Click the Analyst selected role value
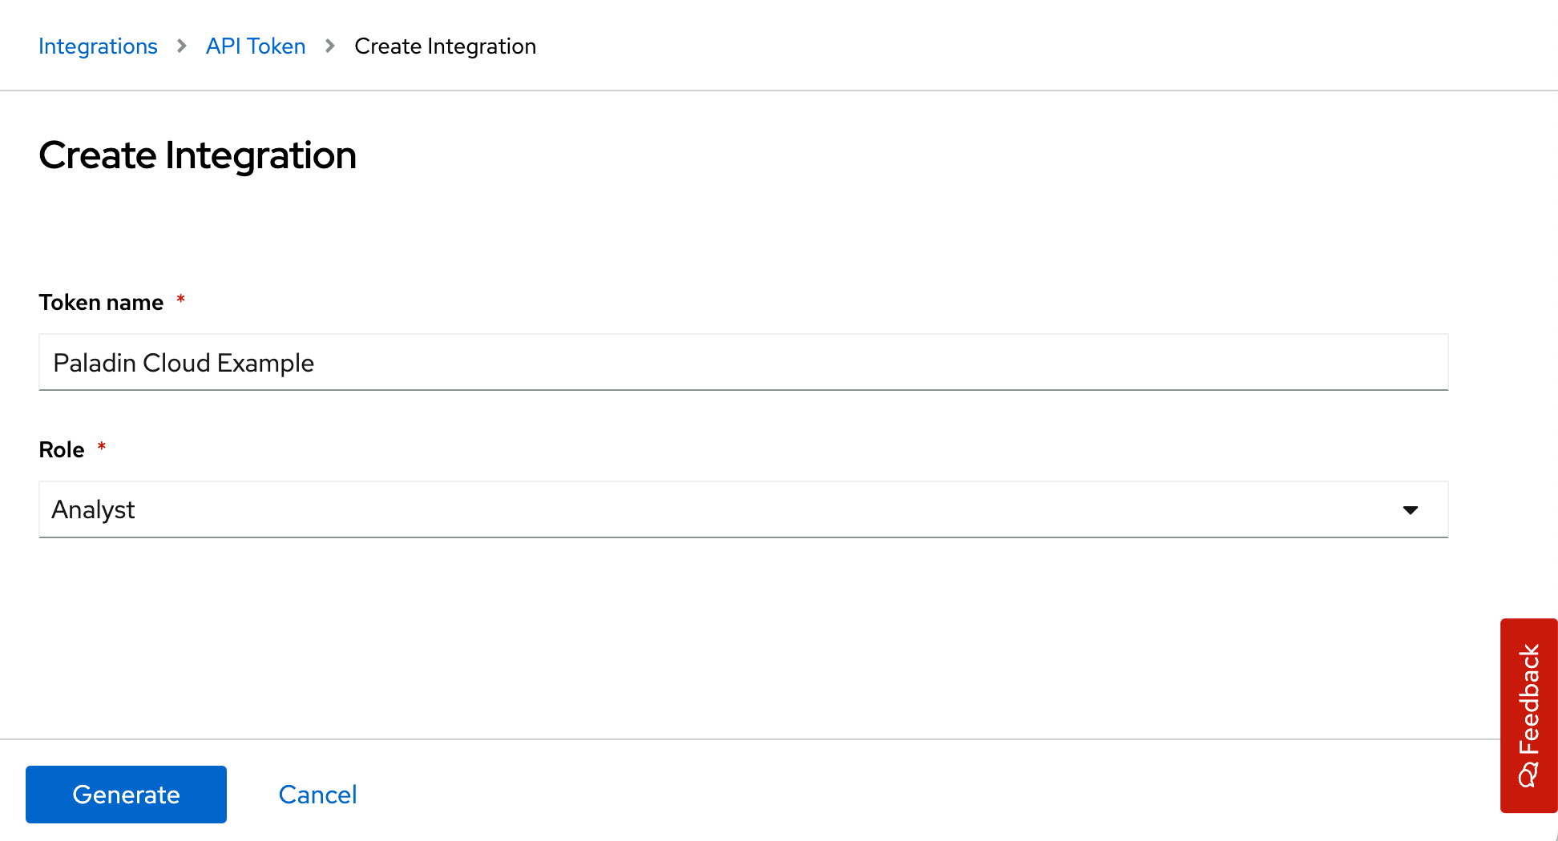 click(x=93, y=510)
